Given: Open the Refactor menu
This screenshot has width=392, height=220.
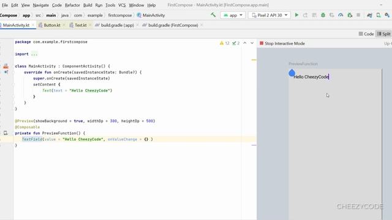Looking at the screenshot, I should pos(72,5).
